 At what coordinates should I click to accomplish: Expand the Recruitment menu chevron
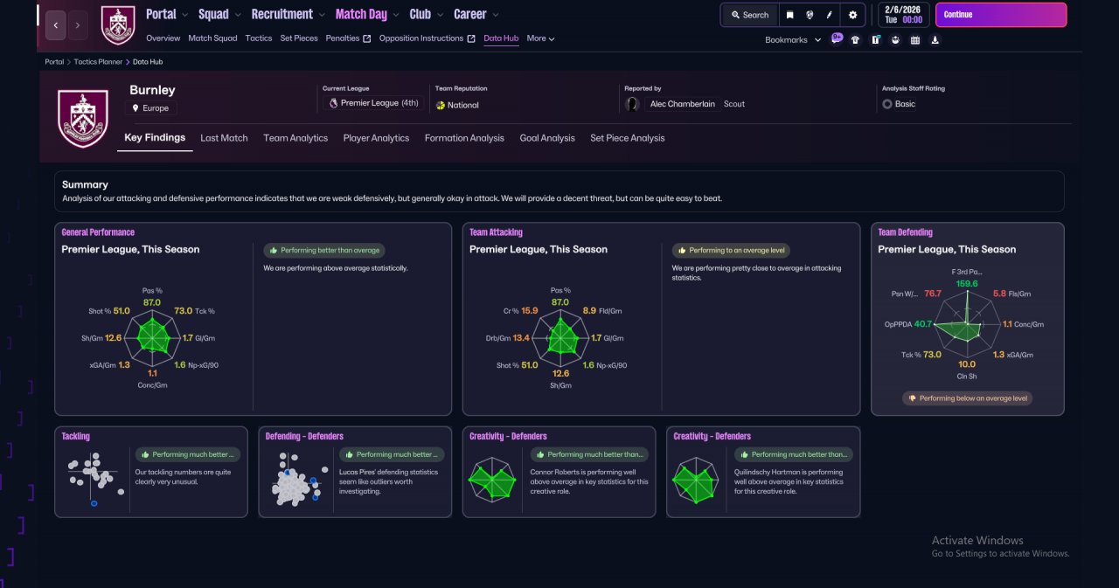[x=322, y=15]
